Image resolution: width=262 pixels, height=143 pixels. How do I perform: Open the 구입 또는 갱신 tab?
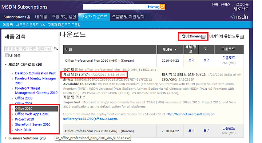click(64, 17)
